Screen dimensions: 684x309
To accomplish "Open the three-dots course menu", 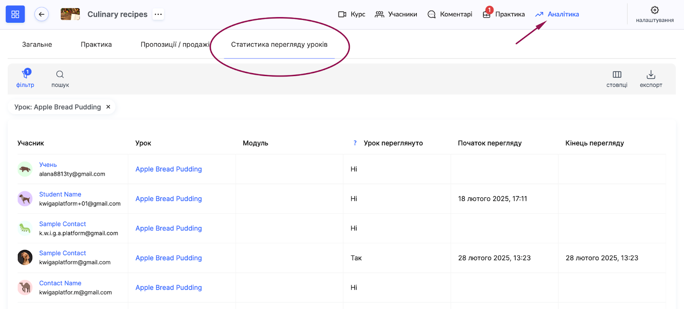I will coord(158,15).
